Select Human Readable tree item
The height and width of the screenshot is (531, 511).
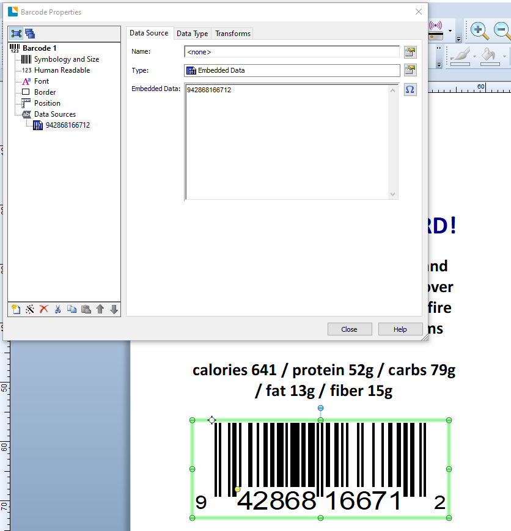[x=62, y=70]
